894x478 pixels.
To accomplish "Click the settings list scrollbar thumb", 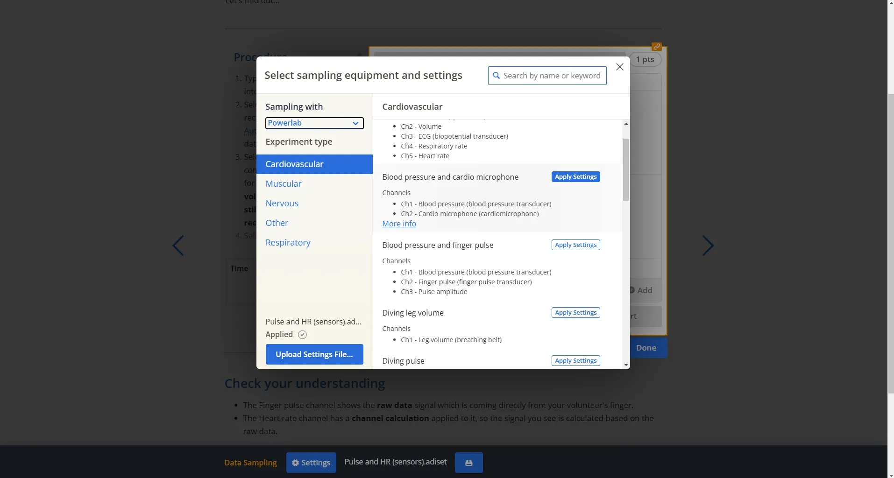I will pos(626,169).
